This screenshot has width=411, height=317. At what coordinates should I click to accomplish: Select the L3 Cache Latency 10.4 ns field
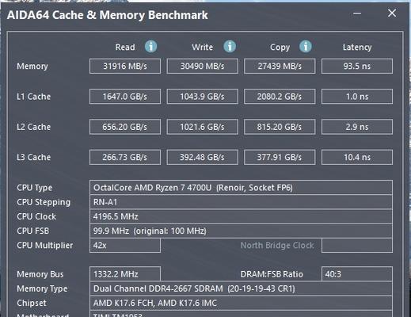tap(357, 157)
